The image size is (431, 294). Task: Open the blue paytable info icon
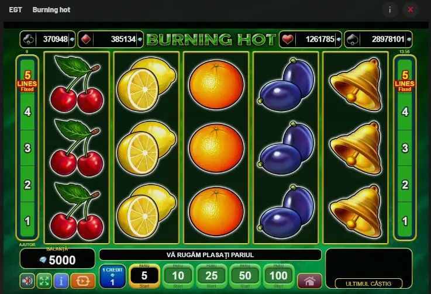[x=61, y=281]
